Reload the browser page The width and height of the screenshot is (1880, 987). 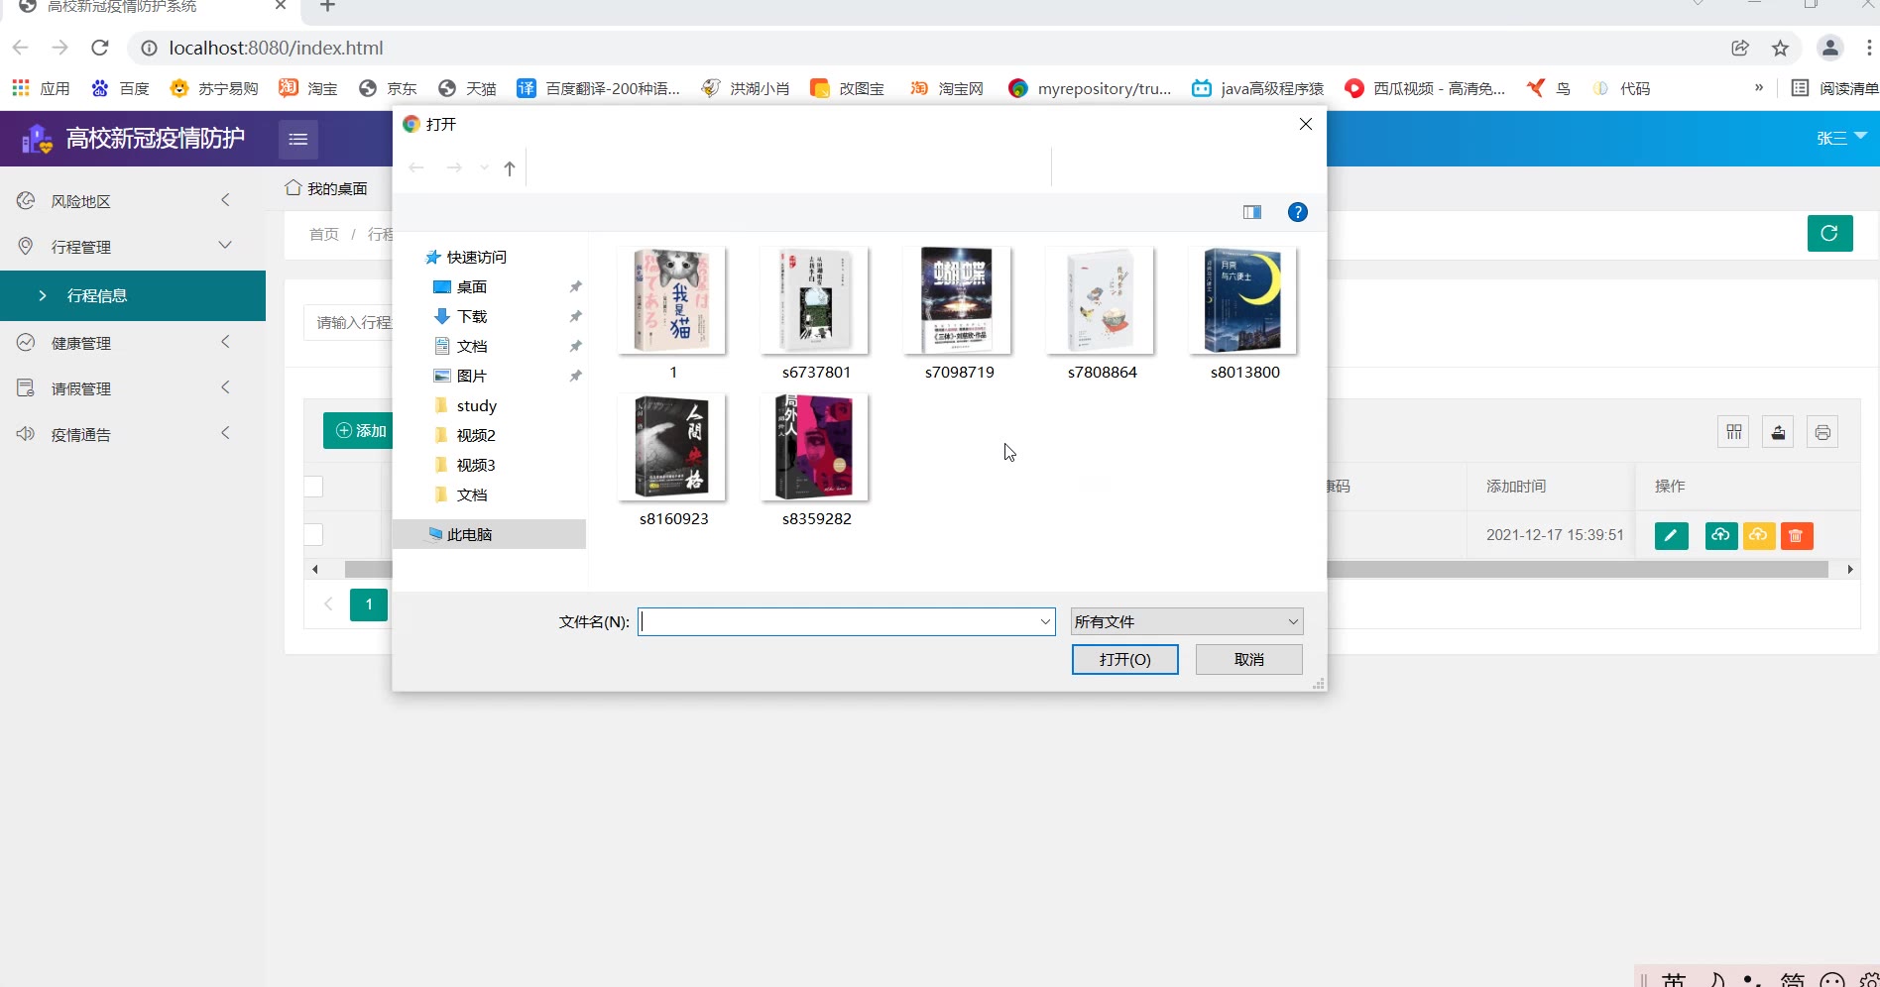(99, 48)
